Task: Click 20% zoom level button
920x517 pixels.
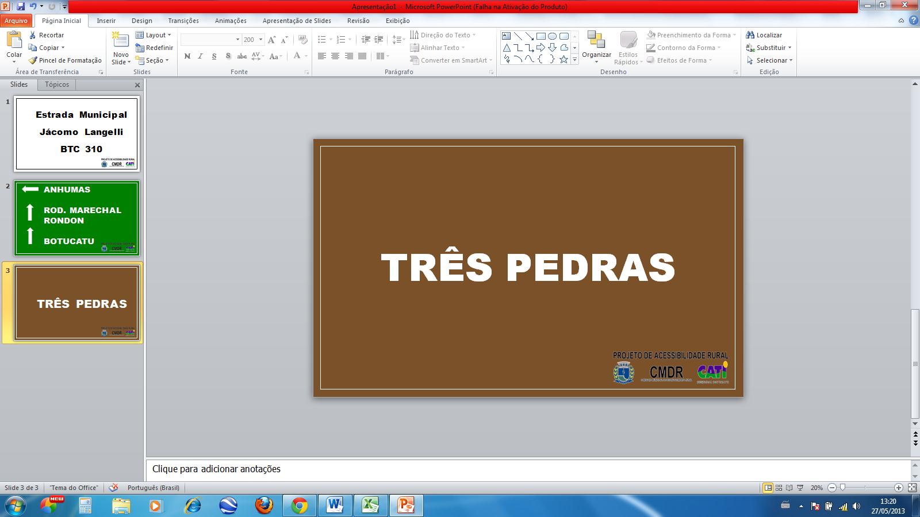Action: pos(816,488)
